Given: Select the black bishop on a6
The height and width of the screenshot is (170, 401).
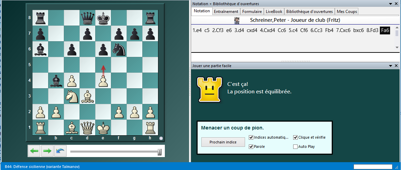Looking at the screenshot, I should click(40, 49).
